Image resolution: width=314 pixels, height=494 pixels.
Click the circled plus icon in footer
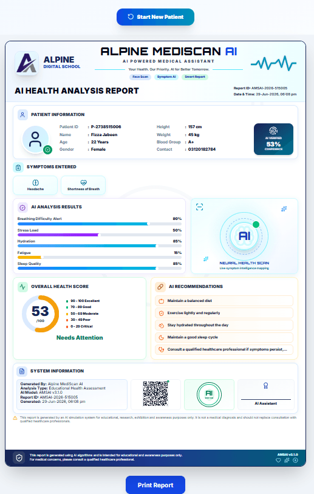295,461
